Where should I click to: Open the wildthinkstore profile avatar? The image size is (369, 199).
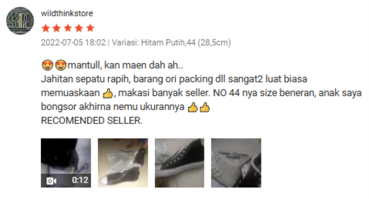click(20, 21)
